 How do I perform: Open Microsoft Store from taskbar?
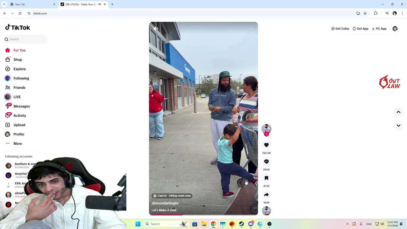click(x=195, y=224)
